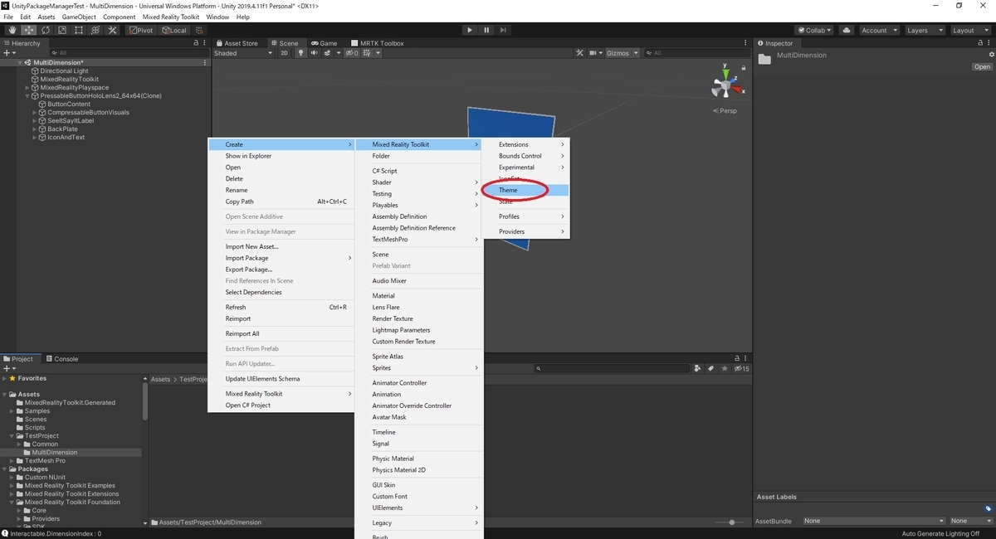This screenshot has width=996, height=539.
Task: Toggle hidden objects visibility in Scene toolbar
Action: [352, 53]
